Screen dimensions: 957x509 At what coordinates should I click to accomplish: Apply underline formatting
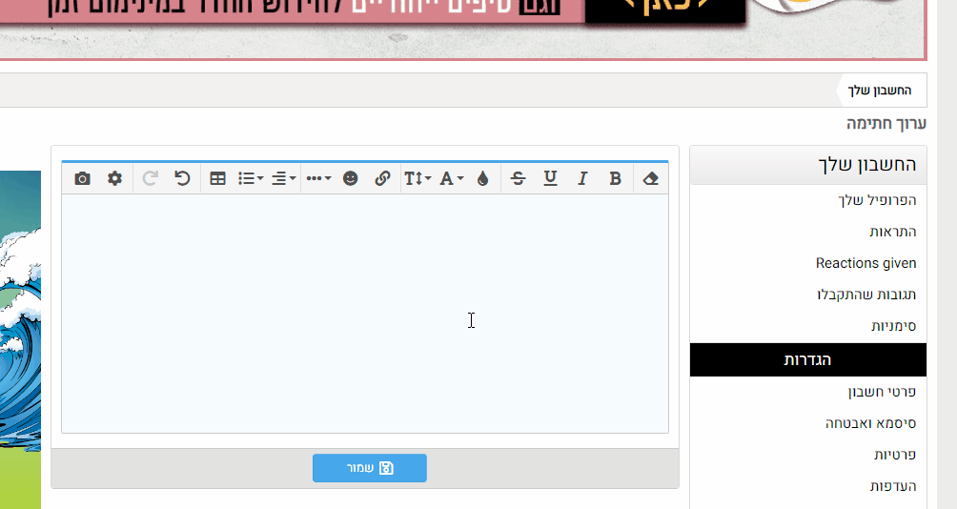tap(550, 178)
